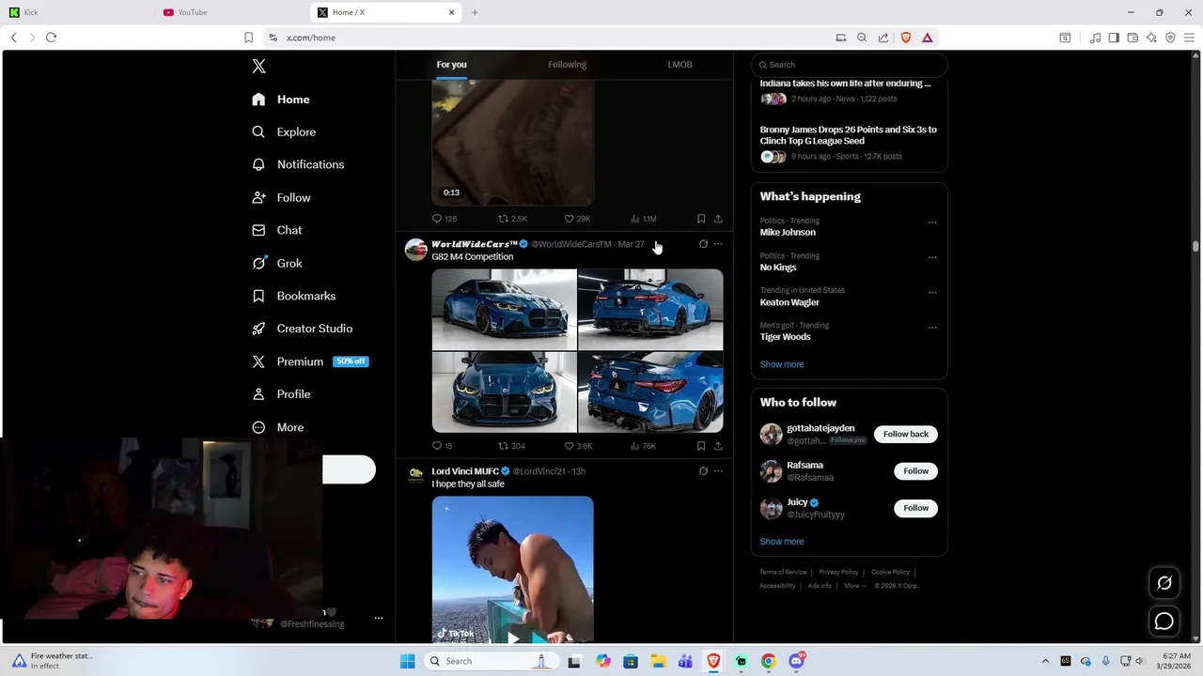Follow Rafsama
Viewport: 1203px width, 676px height.
point(915,471)
